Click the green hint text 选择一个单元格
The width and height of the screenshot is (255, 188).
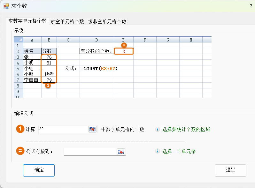(179, 151)
